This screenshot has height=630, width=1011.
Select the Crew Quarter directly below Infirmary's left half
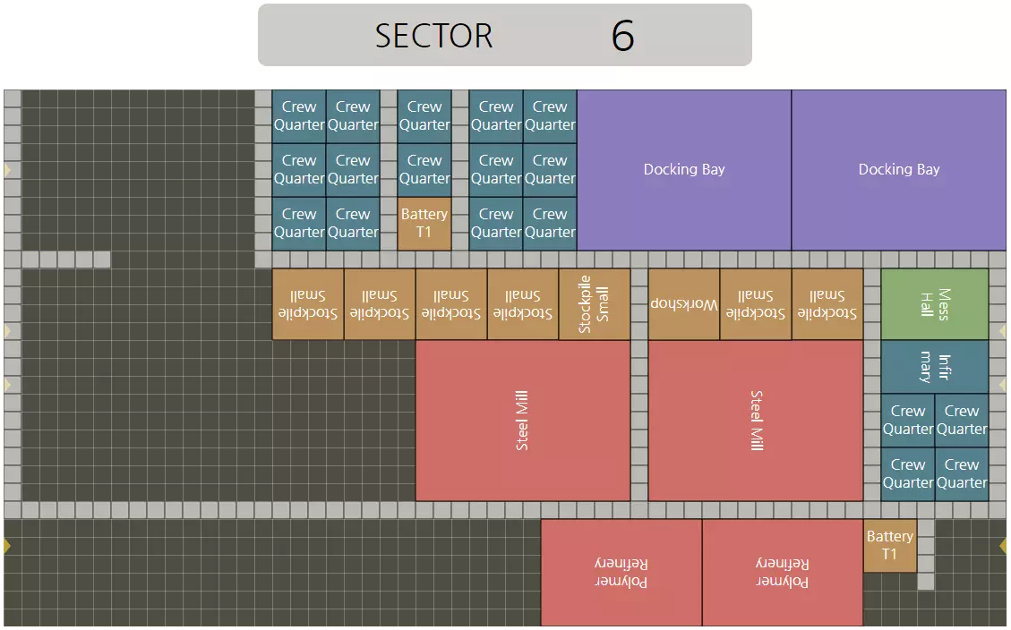[x=908, y=420]
